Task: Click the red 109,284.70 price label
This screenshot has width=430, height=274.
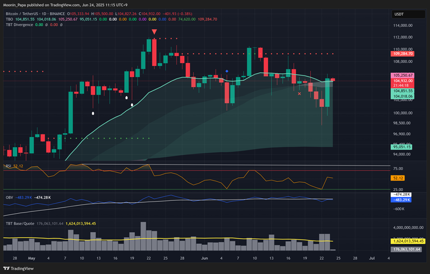Action: [x=403, y=54]
